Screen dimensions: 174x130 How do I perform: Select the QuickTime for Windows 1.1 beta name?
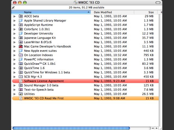(x=47, y=72)
